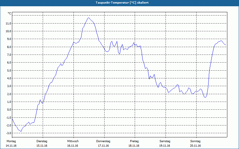Click the Montag day label
This screenshot has width=239, height=149.
click(11, 141)
